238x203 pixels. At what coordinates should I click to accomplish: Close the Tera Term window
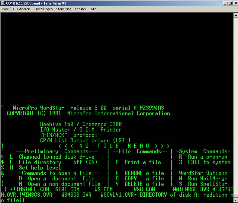[236, 3]
